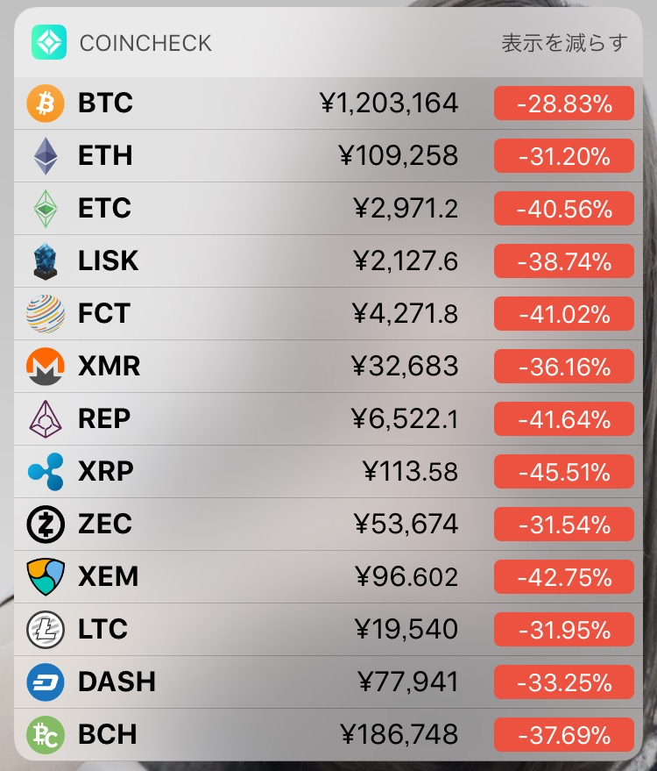Select the Factom FCT globe icon
Screen dimensions: 657x771
coord(46,314)
